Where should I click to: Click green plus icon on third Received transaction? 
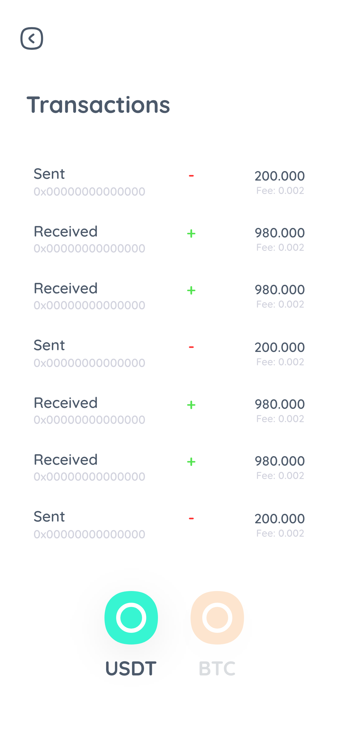191,404
